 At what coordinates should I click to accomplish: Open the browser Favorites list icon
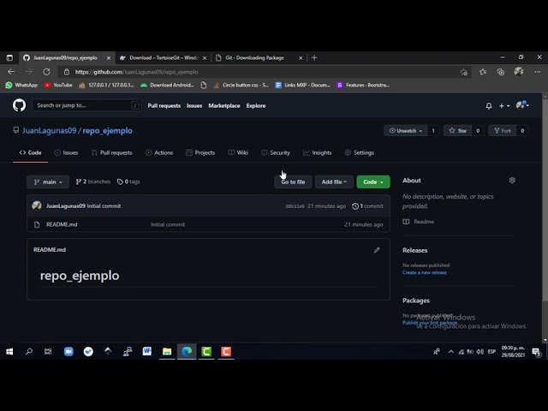tap(483, 72)
